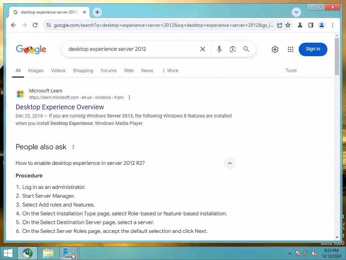This screenshot has width=346, height=260.
Task: Click the muted speaker tray icon
Action: (314, 253)
